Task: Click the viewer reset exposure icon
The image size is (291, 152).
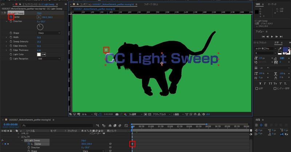Action: 204,114
